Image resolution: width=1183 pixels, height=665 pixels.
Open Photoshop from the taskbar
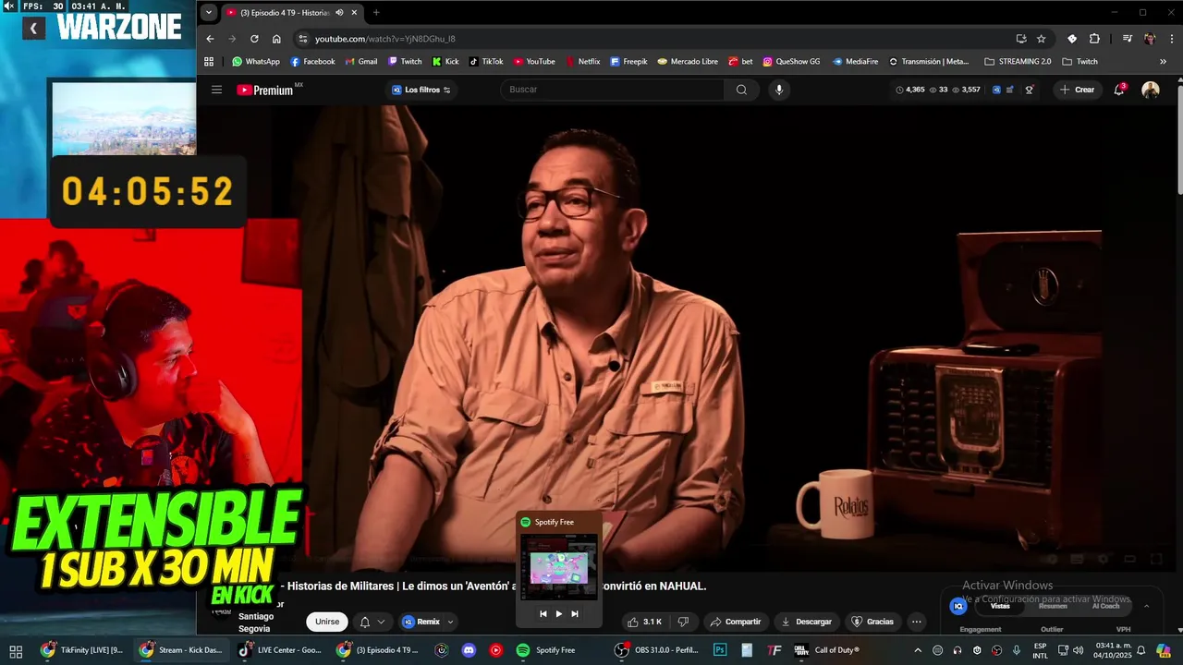[720, 650]
